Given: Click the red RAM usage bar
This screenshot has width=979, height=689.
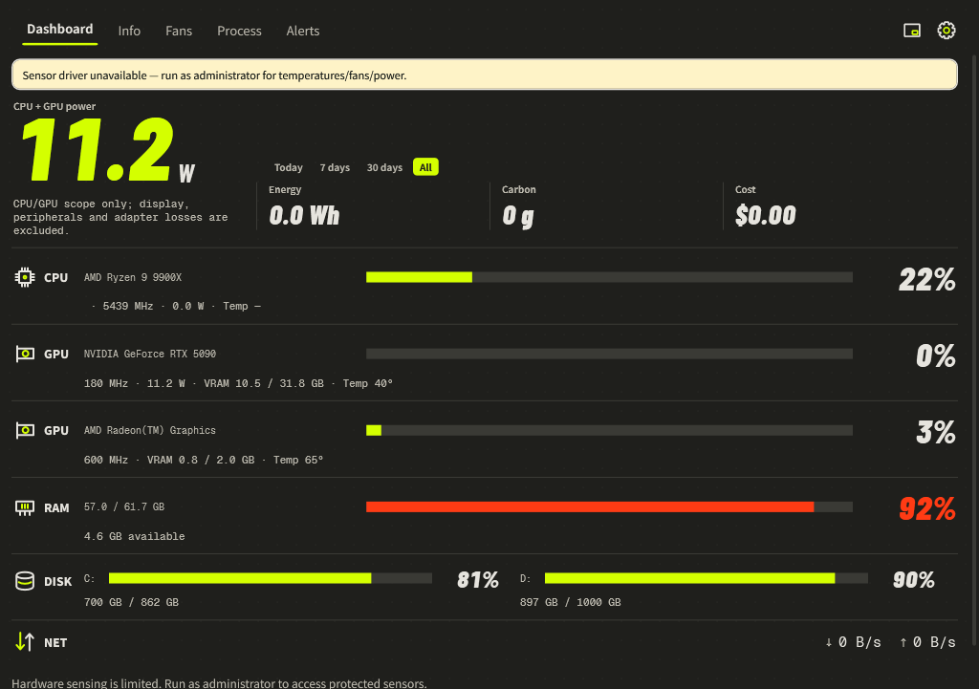Looking at the screenshot, I should coord(609,506).
